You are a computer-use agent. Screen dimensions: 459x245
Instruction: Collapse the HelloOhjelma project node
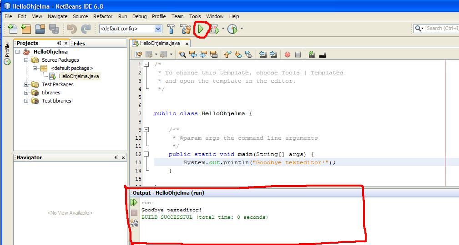click(18, 52)
